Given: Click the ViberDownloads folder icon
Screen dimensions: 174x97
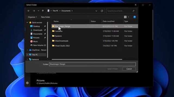Looking at the screenshot, I should point(53,41).
